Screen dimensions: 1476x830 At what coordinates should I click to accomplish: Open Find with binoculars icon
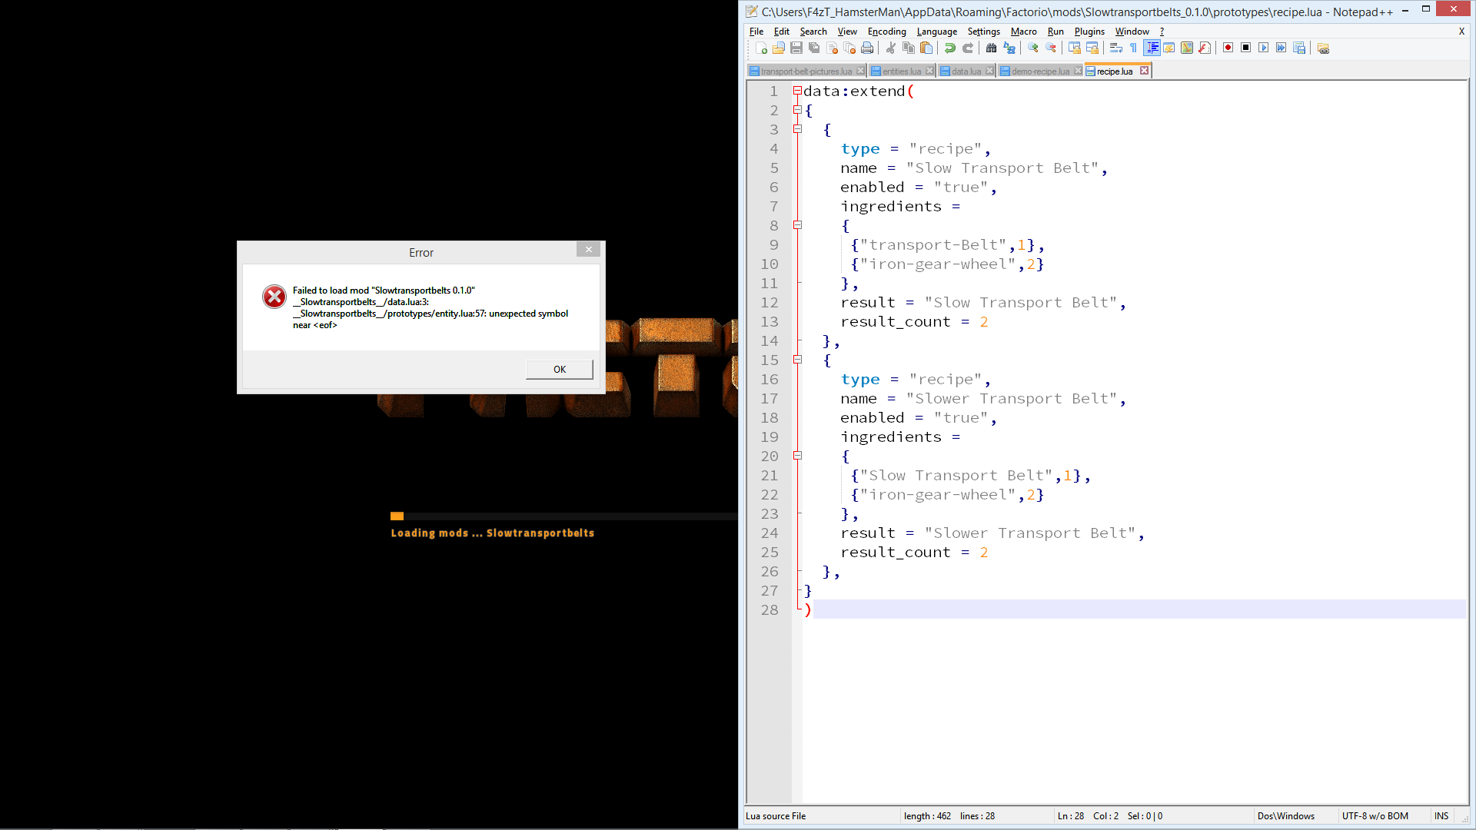pos(991,48)
